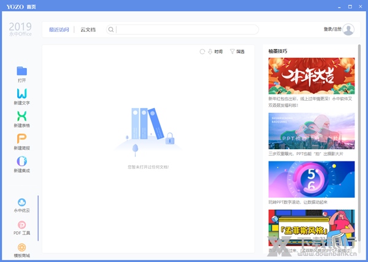Switch to the cloud documents tab (云文档)
This screenshot has height=262, width=368.
pos(88,29)
